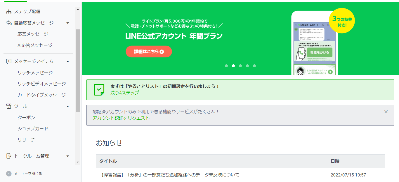The height and width of the screenshot is (182, 399).
Task: Collapse ツール section arrow
Action: tap(68, 107)
